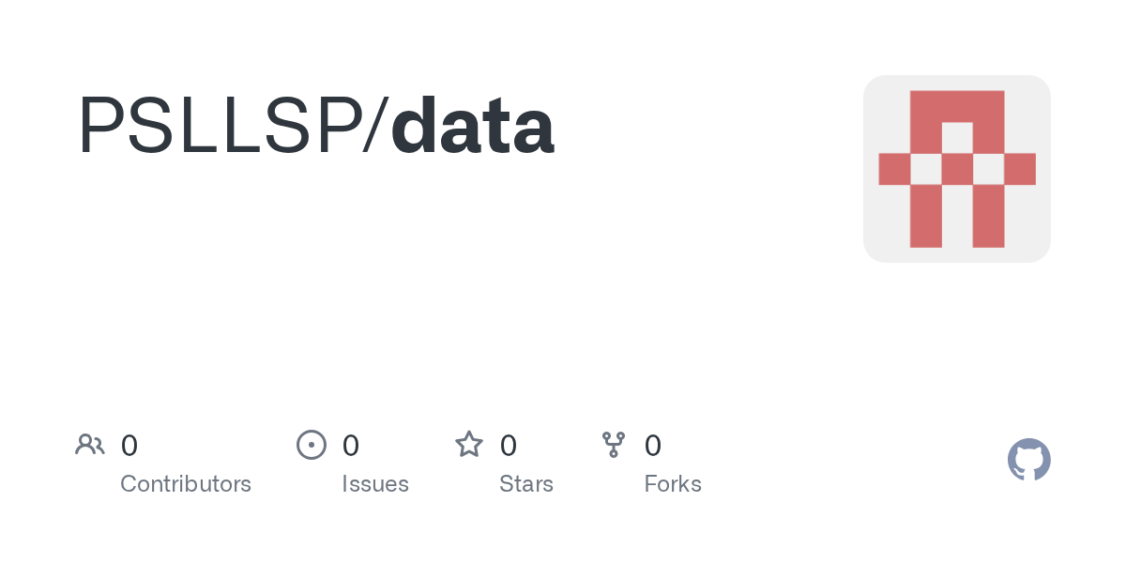This screenshot has width=1126, height=563.
Task: Click the issues count of 0
Action: [x=351, y=446]
